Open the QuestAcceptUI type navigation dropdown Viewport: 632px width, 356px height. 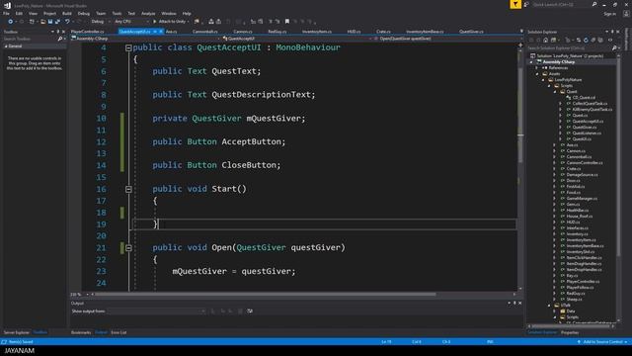click(296, 39)
